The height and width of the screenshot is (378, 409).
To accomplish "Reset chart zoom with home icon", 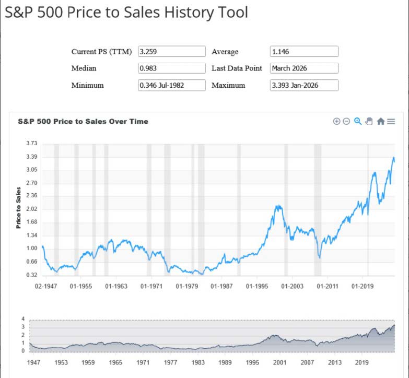I will tap(381, 121).
